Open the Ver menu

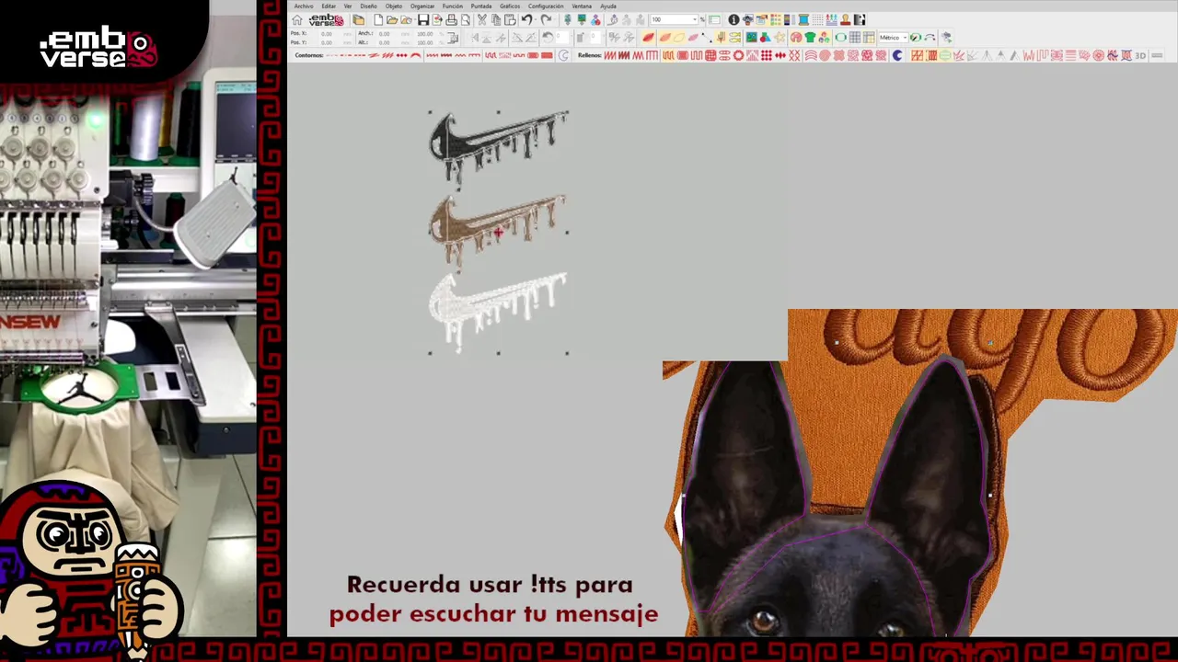pyautogui.click(x=348, y=6)
